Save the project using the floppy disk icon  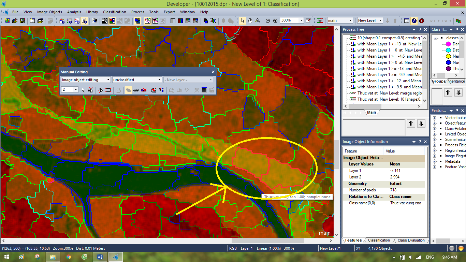coord(22,20)
